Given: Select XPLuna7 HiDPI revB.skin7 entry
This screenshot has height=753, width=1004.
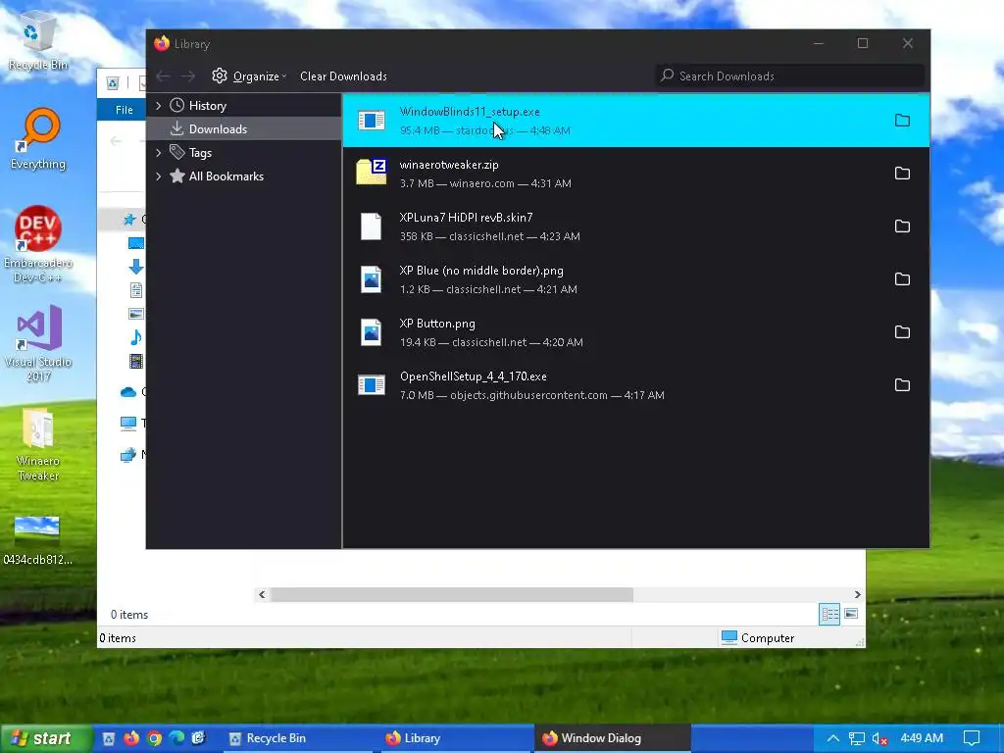Looking at the screenshot, I should click(x=635, y=226).
